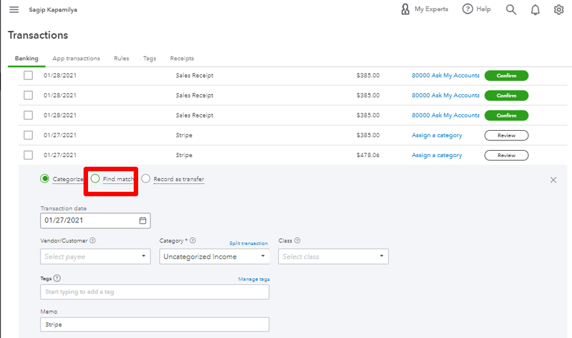572x338 pixels.
Task: Open the transaction date calendar picker
Action: pos(143,220)
